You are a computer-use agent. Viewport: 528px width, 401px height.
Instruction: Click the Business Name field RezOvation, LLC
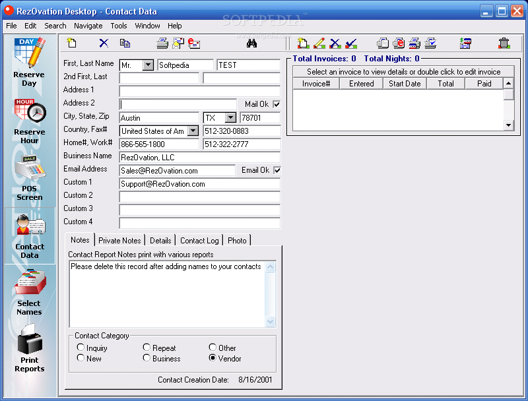click(x=200, y=157)
